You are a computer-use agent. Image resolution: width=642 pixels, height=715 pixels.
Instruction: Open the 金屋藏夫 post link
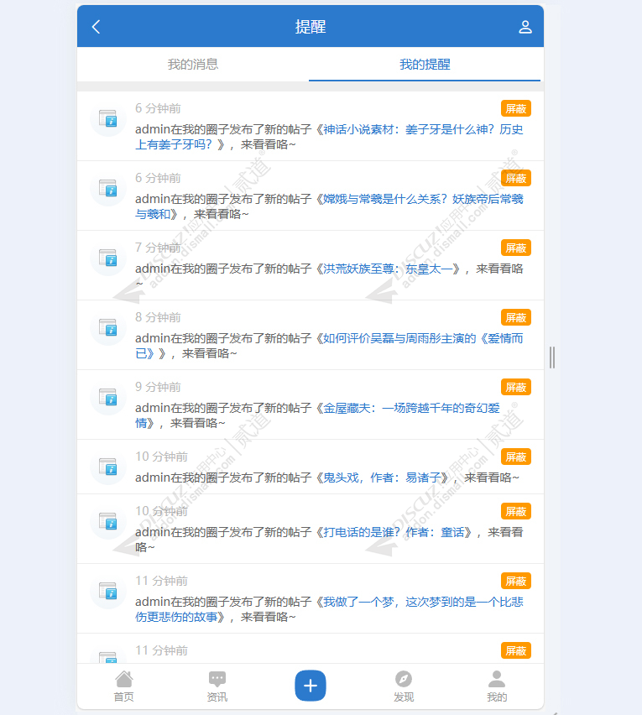(411, 408)
